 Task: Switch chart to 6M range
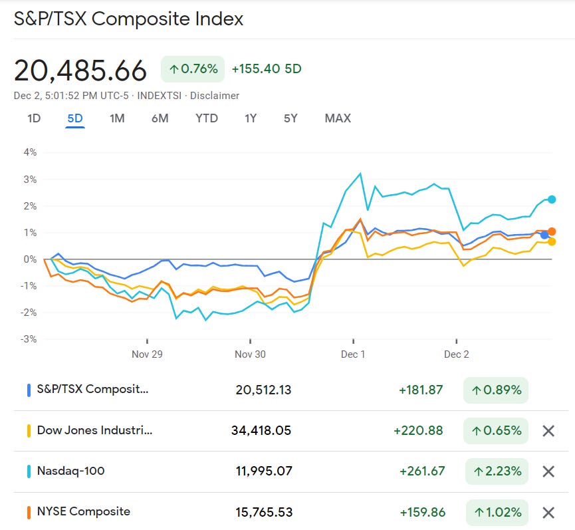click(160, 118)
